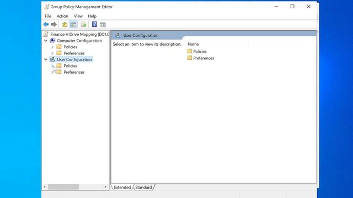This screenshot has width=353, height=198.
Task: Click the Forward arrow toolbar icon
Action: click(x=54, y=24)
